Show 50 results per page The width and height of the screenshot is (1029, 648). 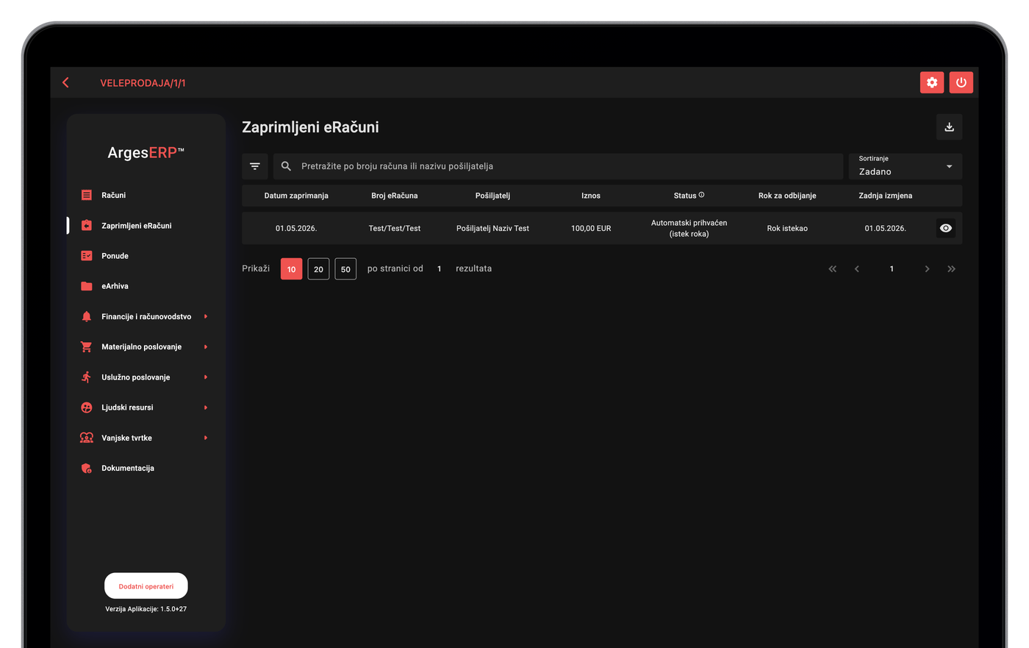[x=345, y=269]
